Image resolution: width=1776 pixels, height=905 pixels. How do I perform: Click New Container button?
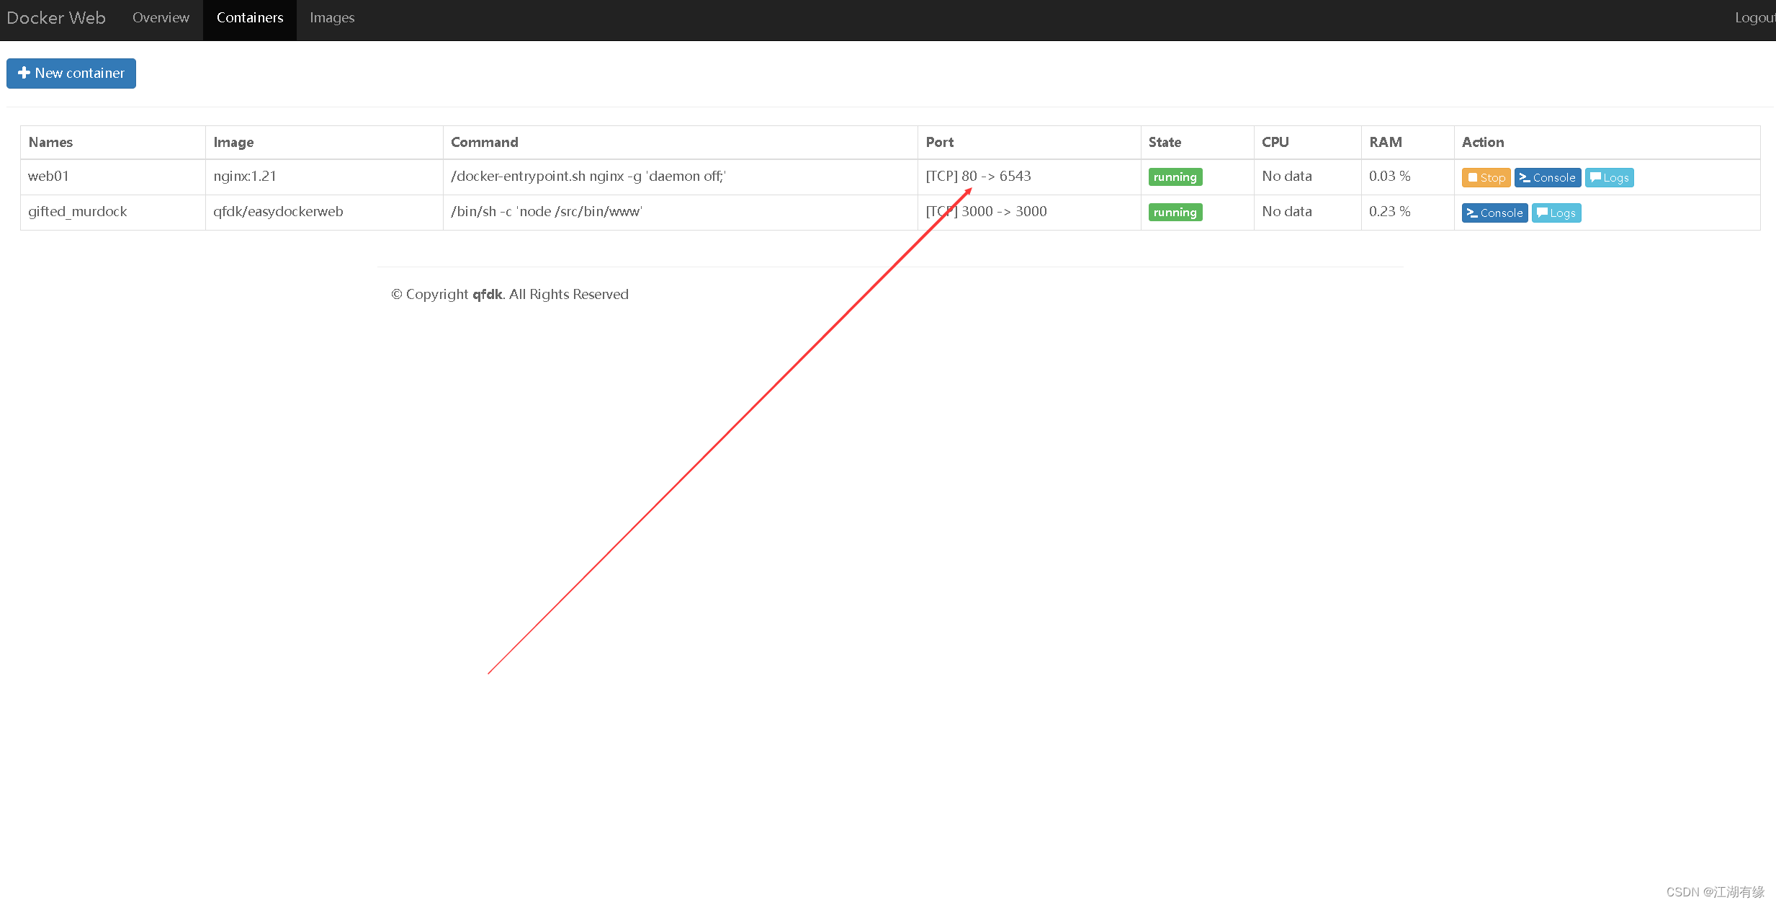71,73
